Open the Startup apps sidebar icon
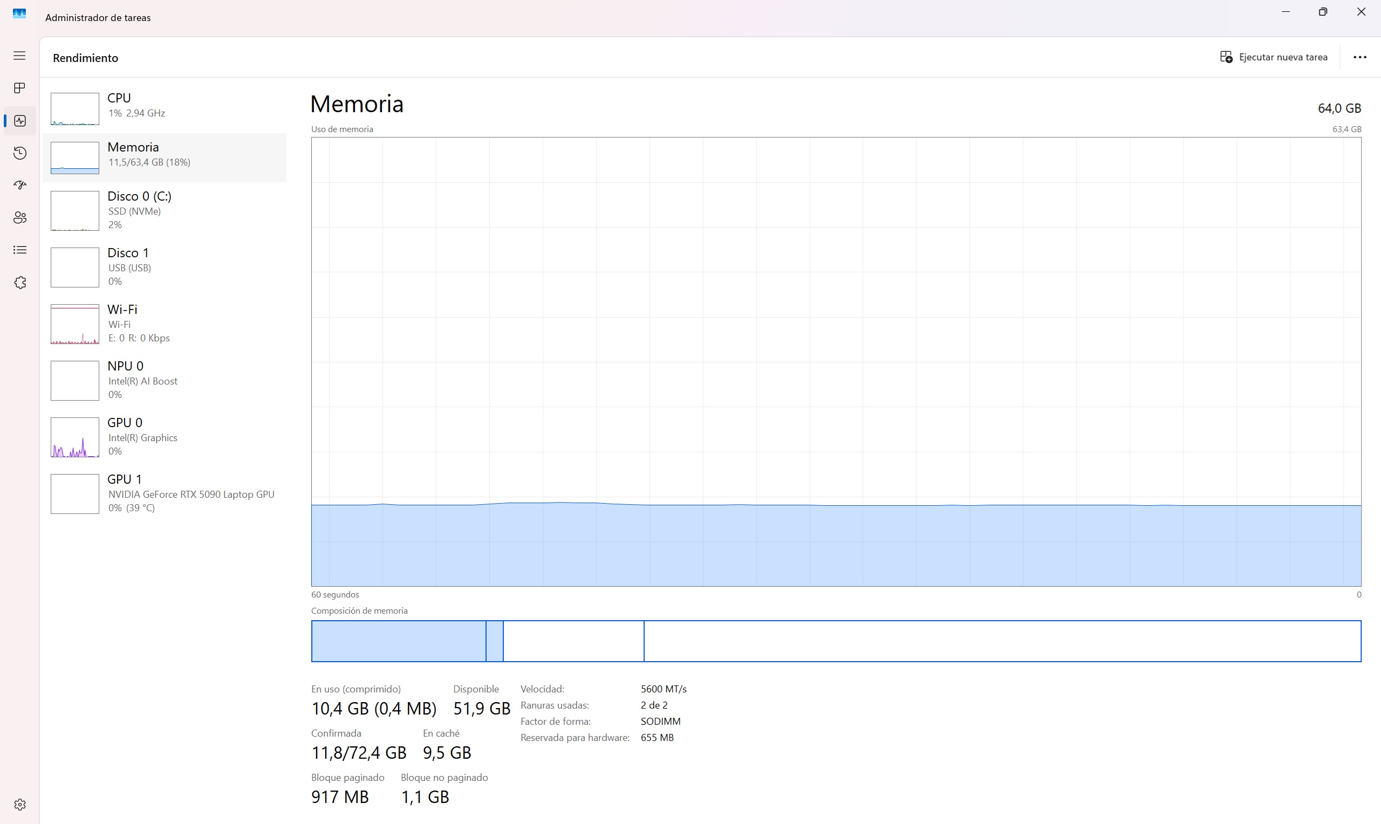This screenshot has height=824, width=1381. click(19, 185)
